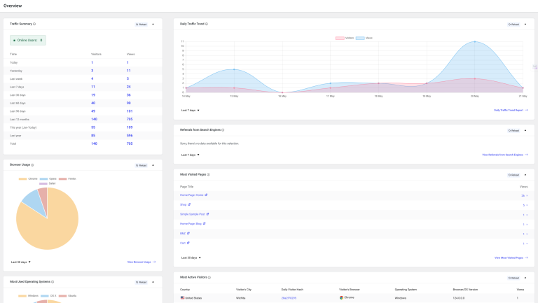Image resolution: width=538 pixels, height=303 pixels.
Task: Open external link icon next to Simple Sample Post
Action: point(207,214)
